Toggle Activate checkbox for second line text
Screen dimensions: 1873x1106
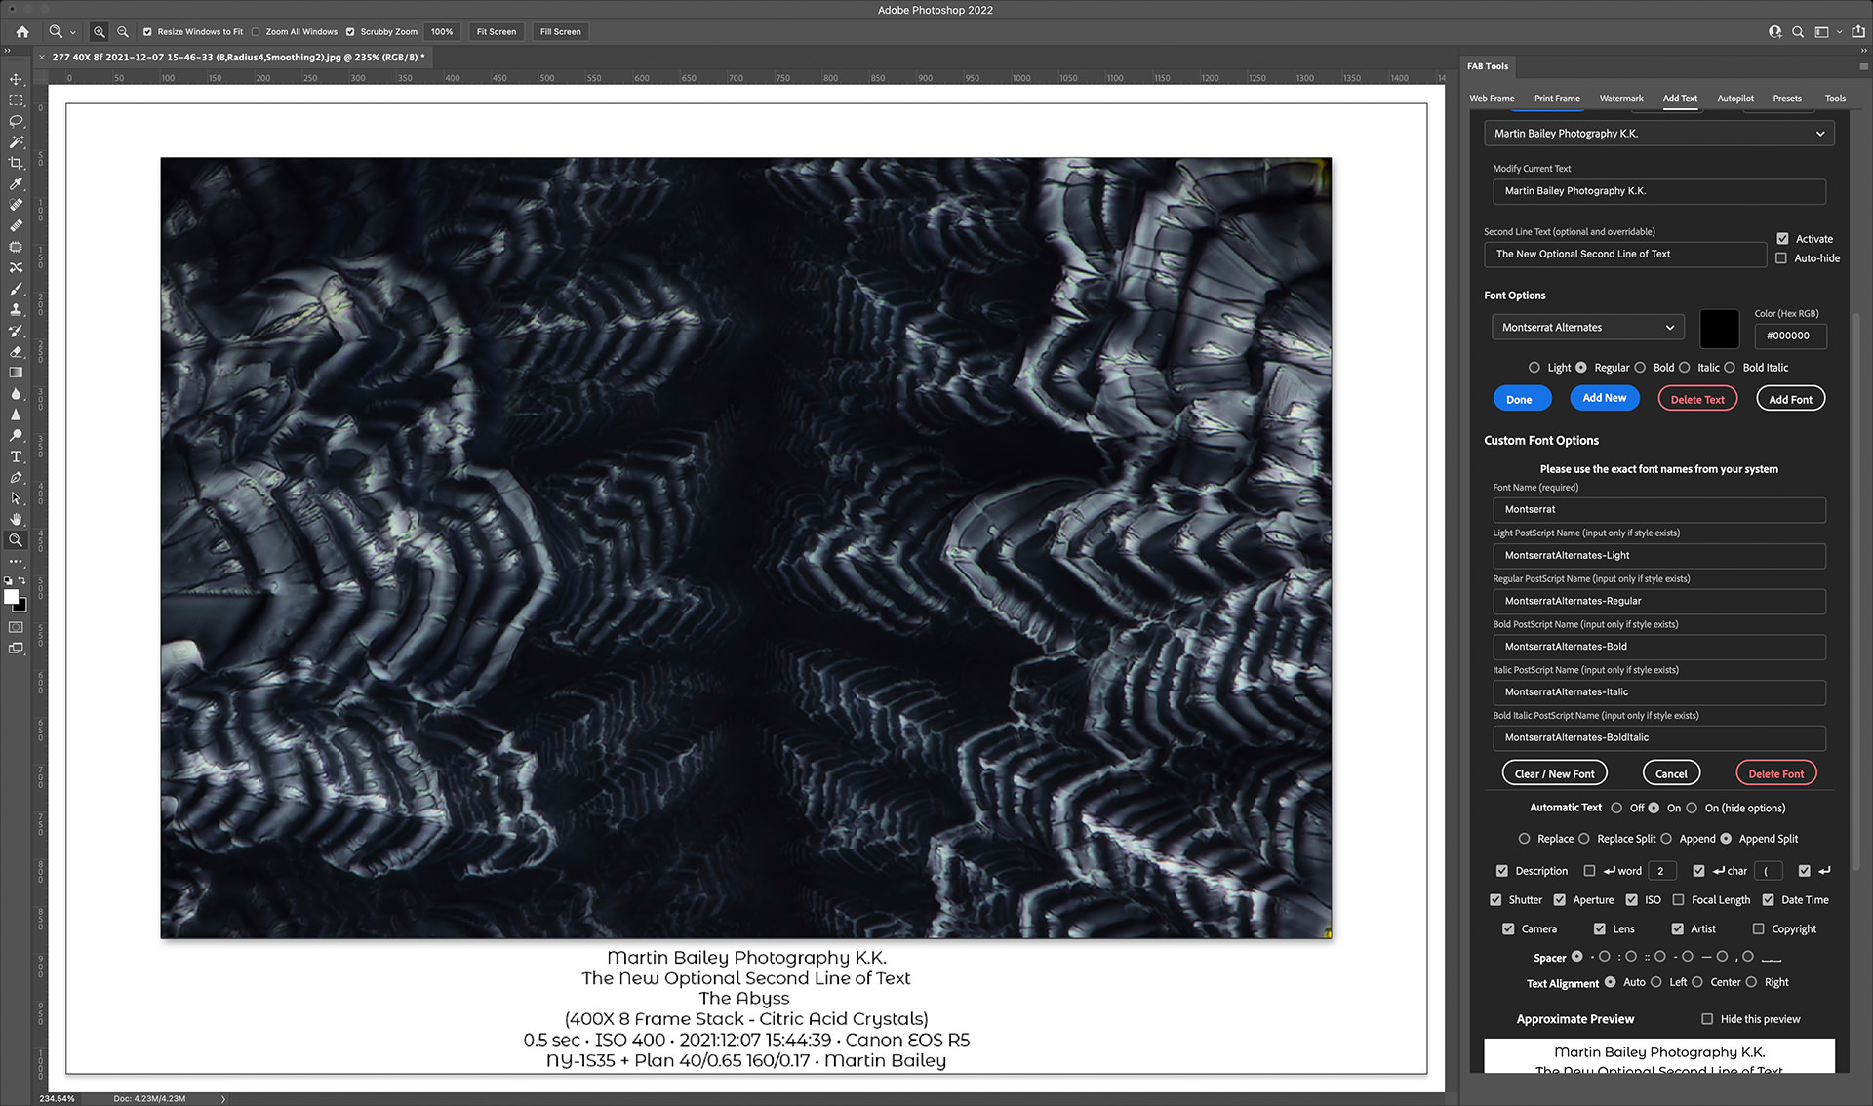point(1783,238)
